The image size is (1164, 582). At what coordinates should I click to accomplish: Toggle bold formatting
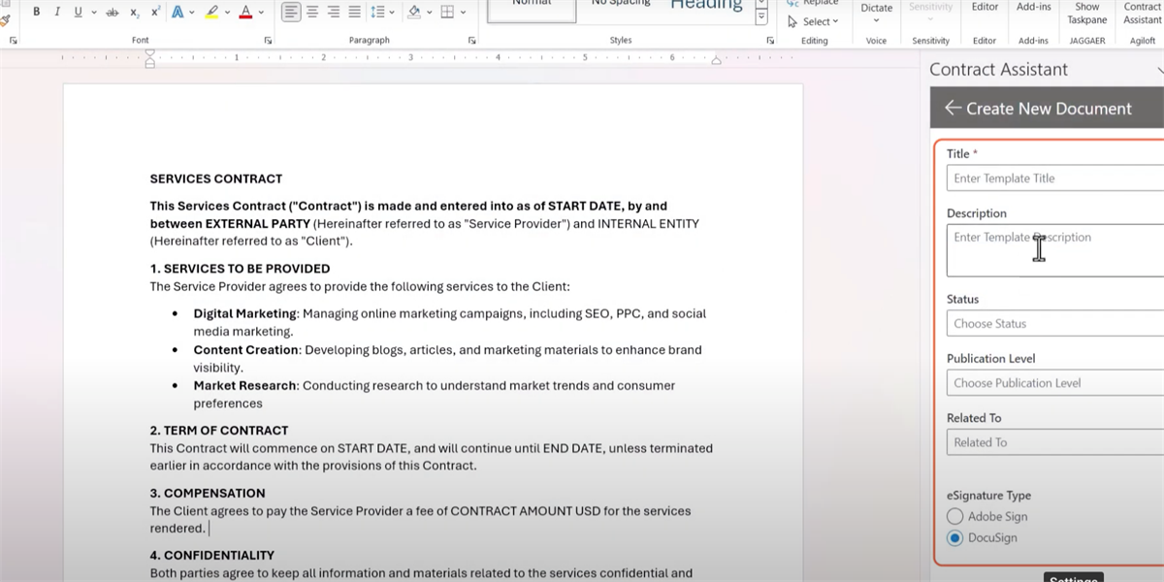[37, 12]
